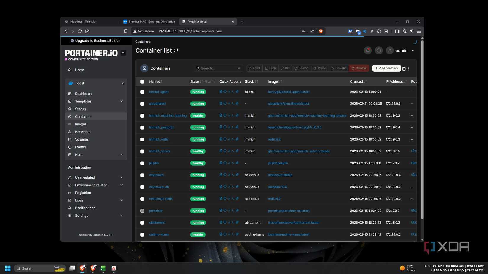Screen dimensions: 488x274
Task: Expand the Templates sidebar section
Action: point(121,101)
